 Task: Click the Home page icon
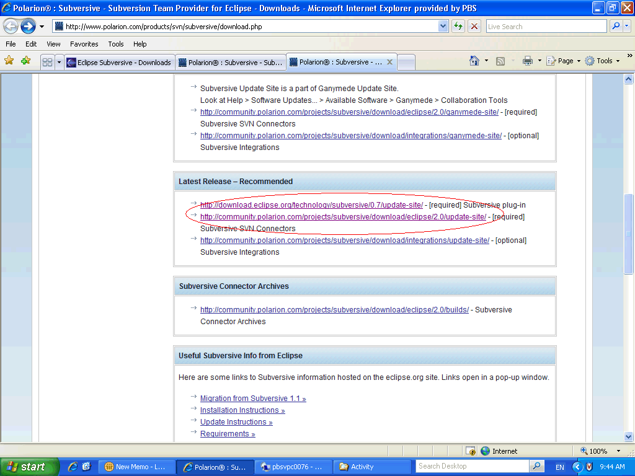[x=474, y=61]
